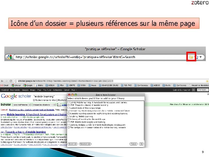Click the Gabriel Dumouchel account name
This screenshot has height=157, width=209.
[181, 90]
